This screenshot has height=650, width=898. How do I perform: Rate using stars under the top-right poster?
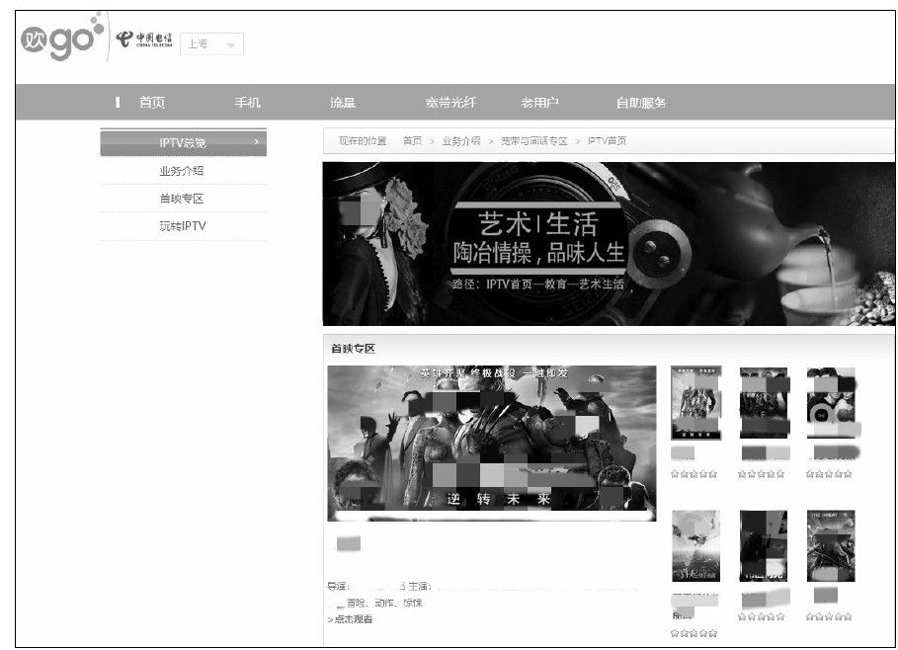829,474
